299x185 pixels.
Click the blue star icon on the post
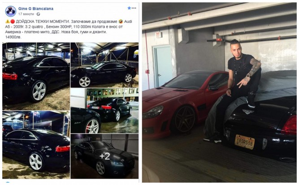pos(129,8)
